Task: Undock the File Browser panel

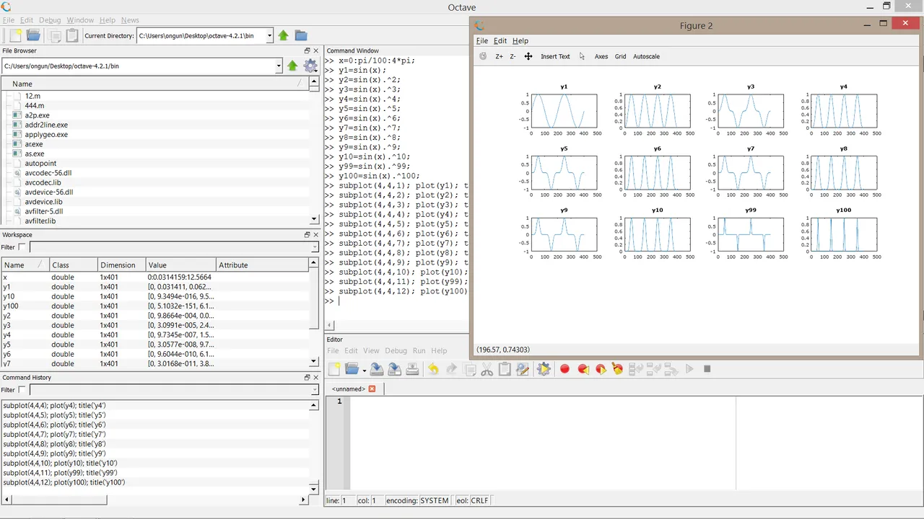Action: click(x=307, y=50)
